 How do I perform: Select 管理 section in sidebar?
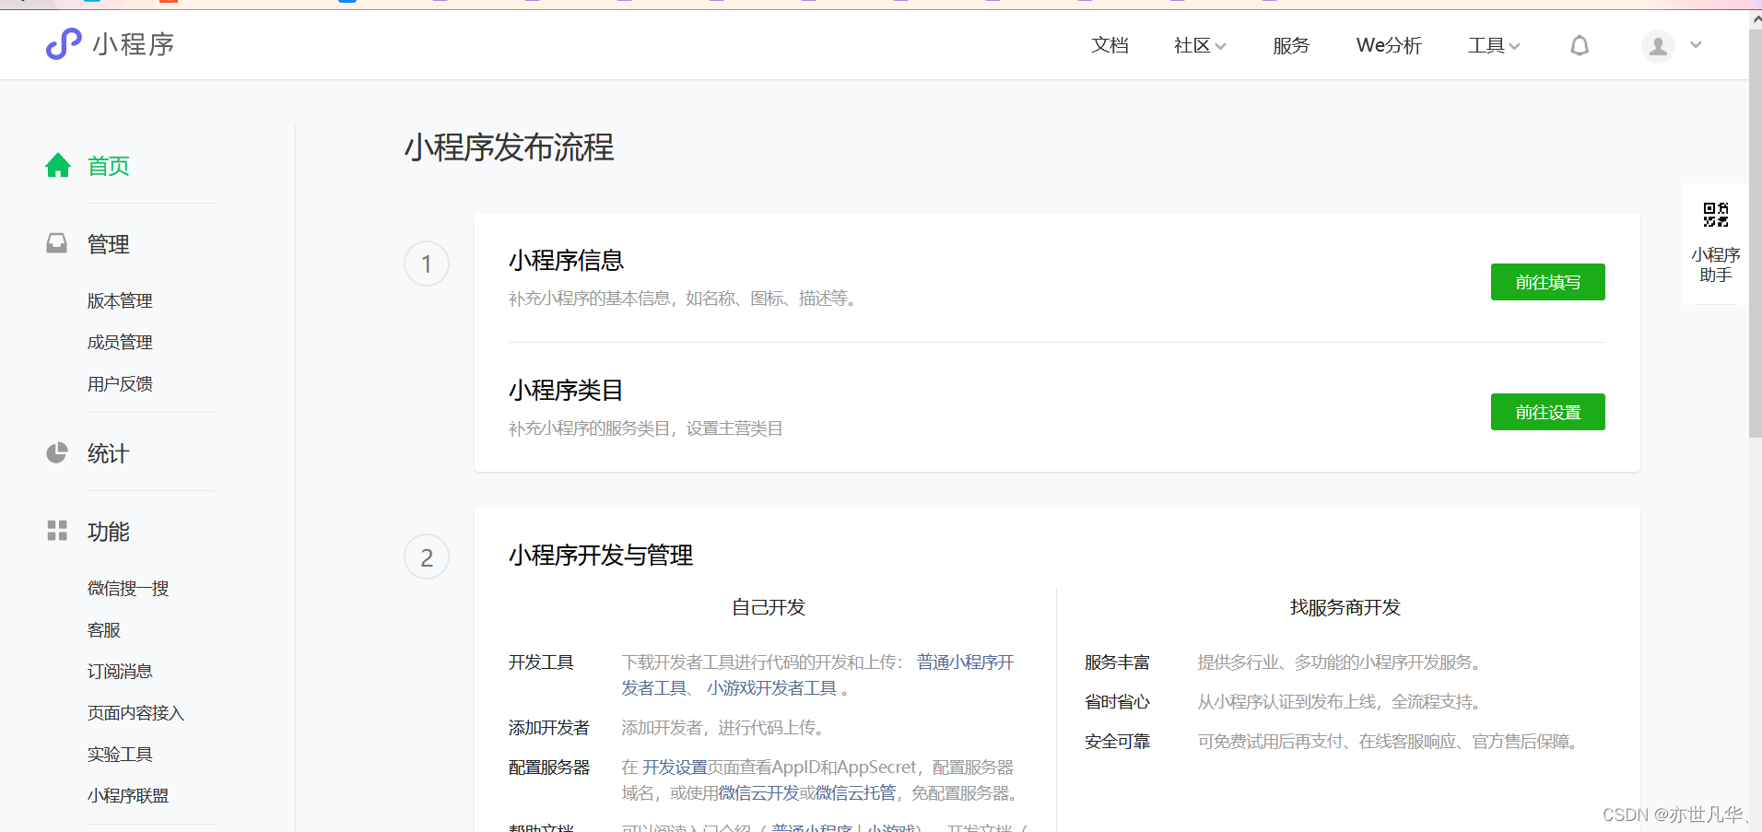(x=109, y=244)
